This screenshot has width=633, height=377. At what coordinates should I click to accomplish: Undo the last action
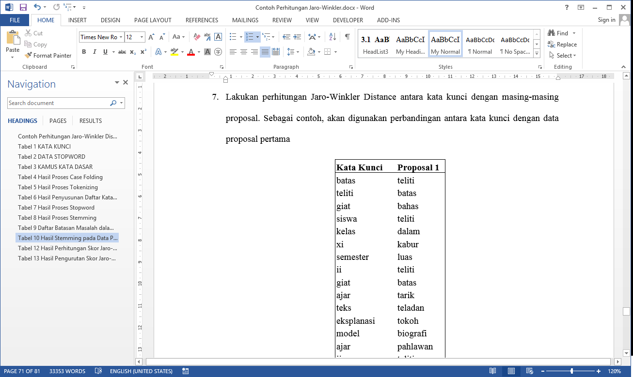point(38,7)
